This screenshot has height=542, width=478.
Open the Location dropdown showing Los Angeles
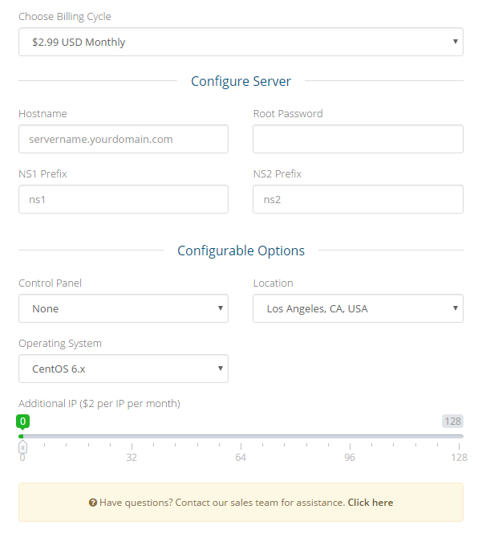[x=358, y=308]
